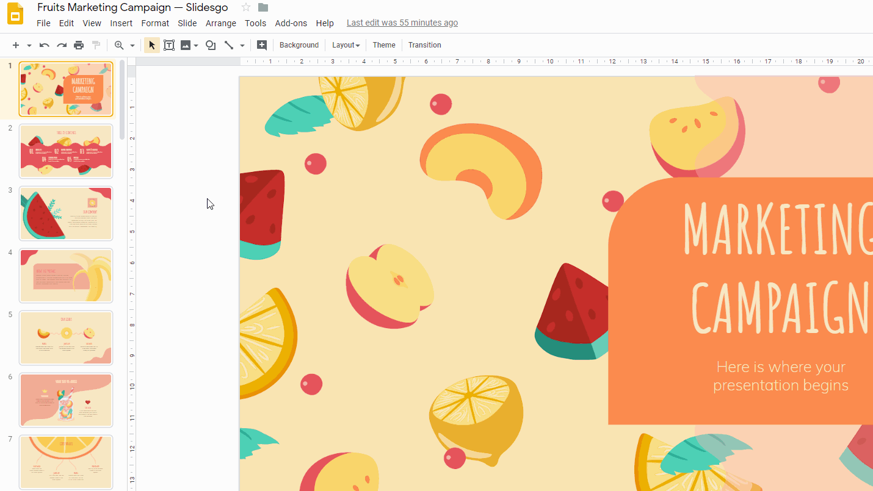Star the Fruits Marketing Campaign presentation
The width and height of the screenshot is (873, 491).
coord(245,7)
